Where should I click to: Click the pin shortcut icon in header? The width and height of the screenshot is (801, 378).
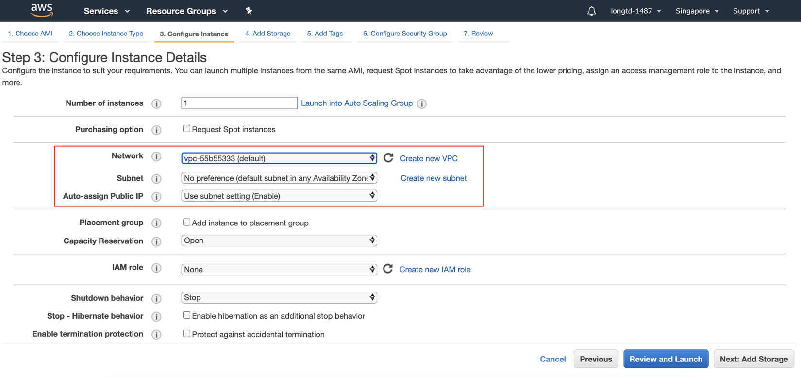[249, 11]
